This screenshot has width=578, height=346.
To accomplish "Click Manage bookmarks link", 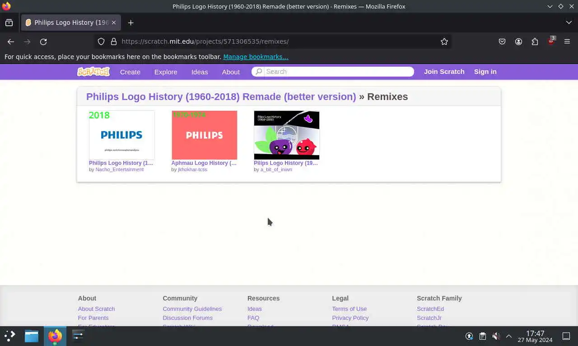I will (x=256, y=57).
